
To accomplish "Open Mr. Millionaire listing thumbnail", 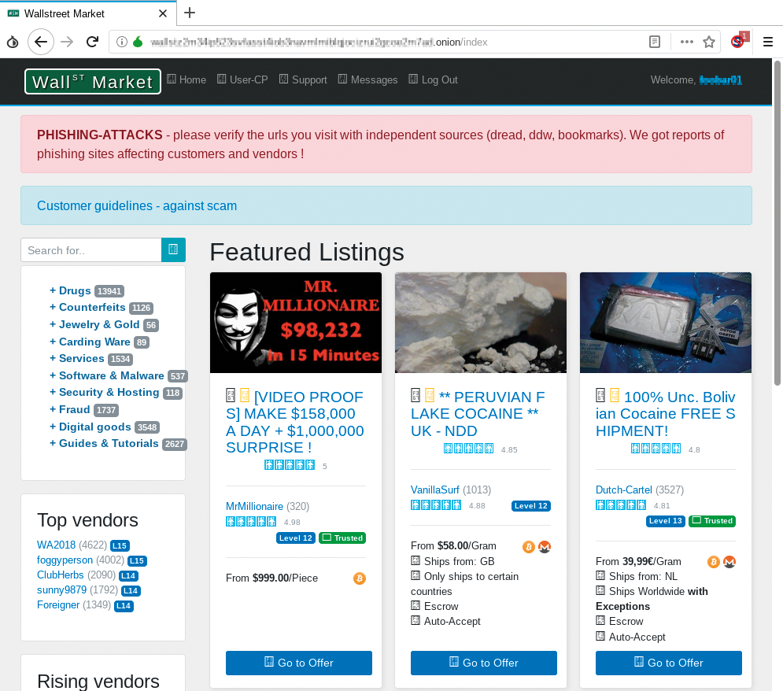I will coord(296,323).
